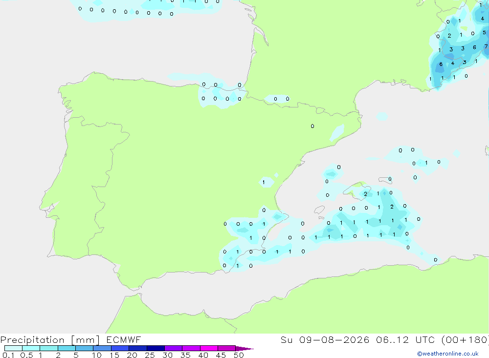Click the legend label '35'
The height and width of the screenshot is (358, 489).
185,355
